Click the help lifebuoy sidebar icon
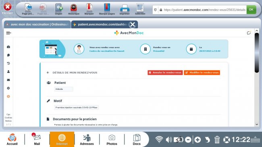Screen dimensions: 262x147 8,88
